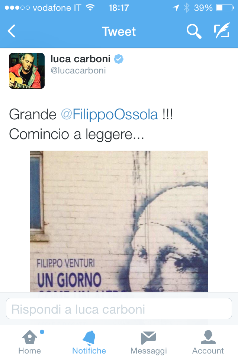Image resolution: width=238 pixels, height=358 pixels.
Task: Go back using the left chevron arrow
Action: pyautogui.click(x=12, y=31)
